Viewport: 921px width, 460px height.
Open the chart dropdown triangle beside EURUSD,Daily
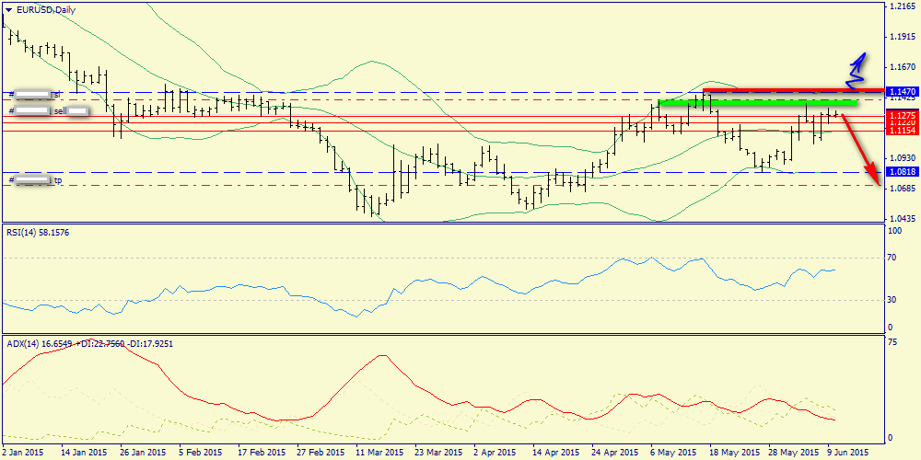[x=8, y=9]
